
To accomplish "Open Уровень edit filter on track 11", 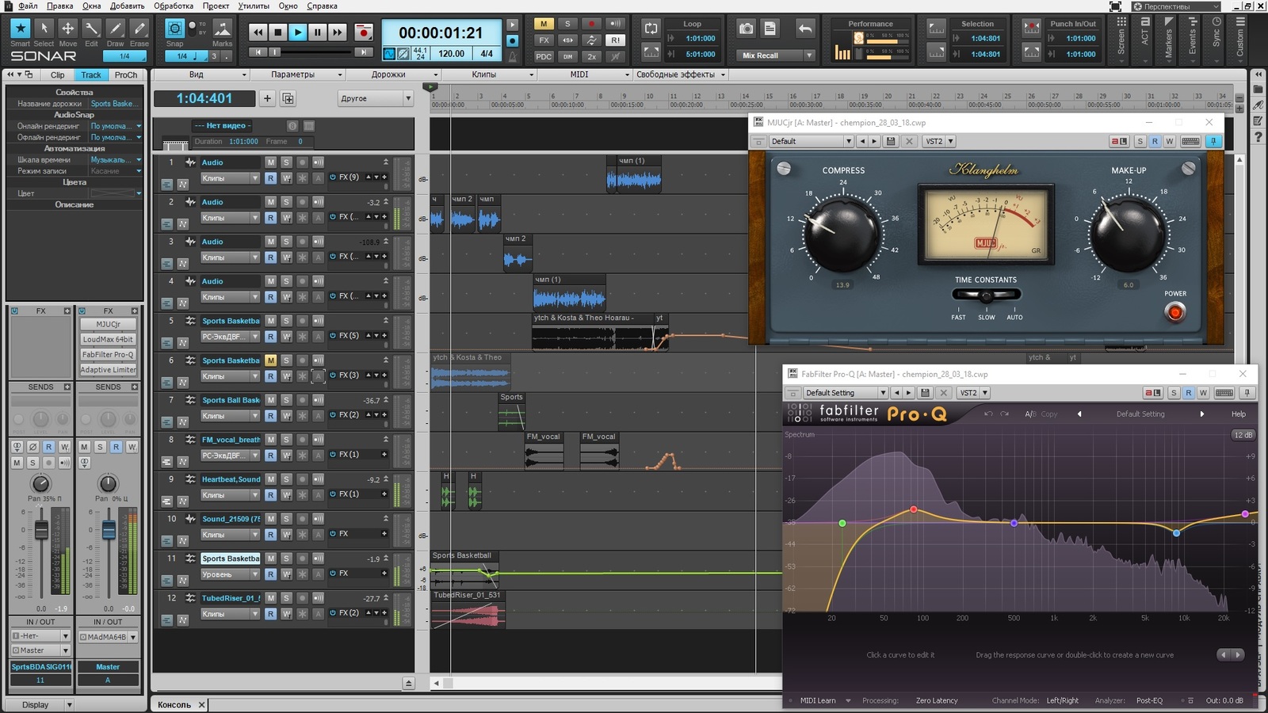I will click(x=230, y=574).
